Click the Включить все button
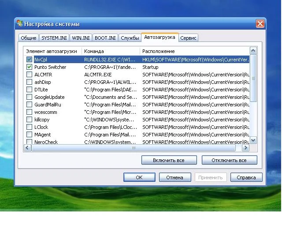Viewport: 282px width, 226px height. coord(169,160)
